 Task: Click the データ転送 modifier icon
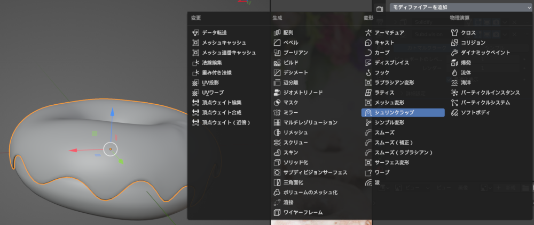point(195,33)
